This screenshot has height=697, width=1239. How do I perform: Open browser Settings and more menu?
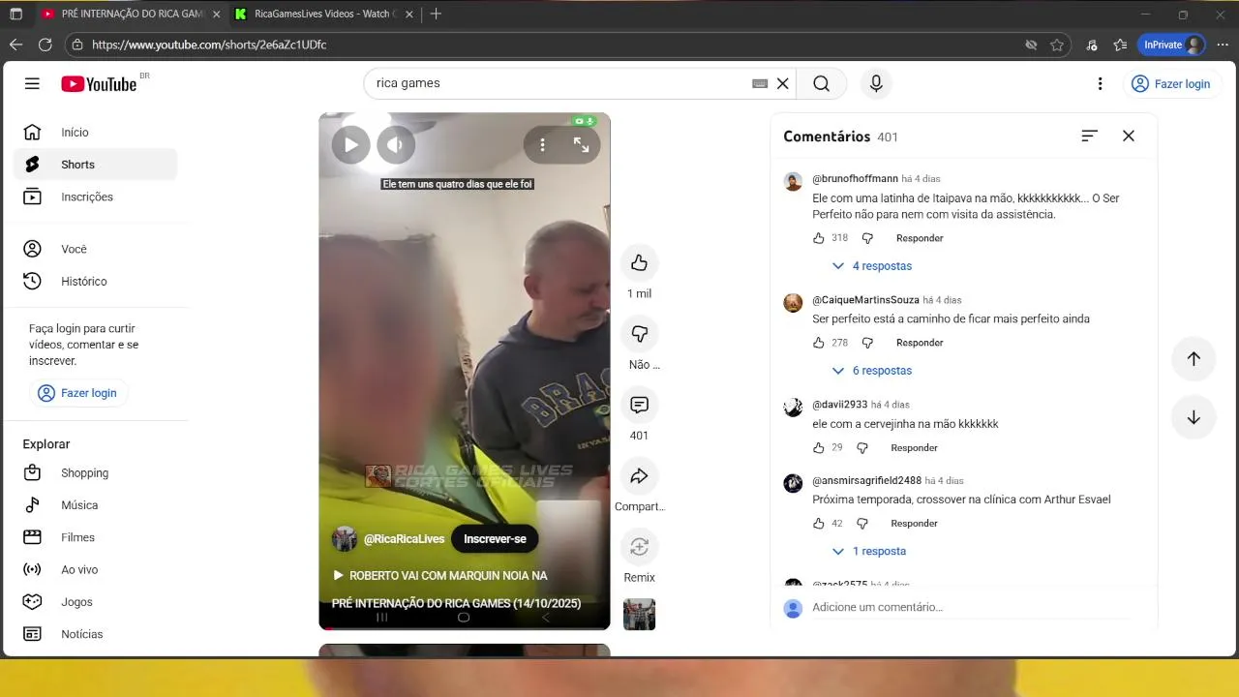[1223, 45]
